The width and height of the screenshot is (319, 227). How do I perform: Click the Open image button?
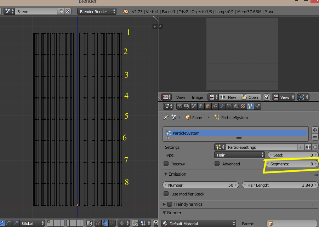pos(250,97)
